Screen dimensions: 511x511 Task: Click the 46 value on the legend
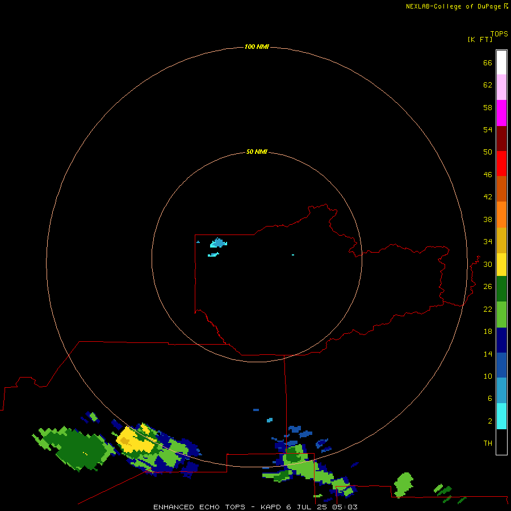point(488,174)
